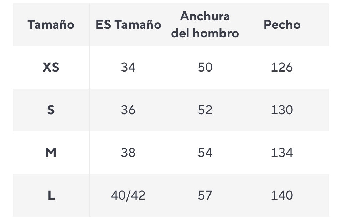342x217 pixels.
Task: Click shoulder width value 50
Action: pos(205,67)
